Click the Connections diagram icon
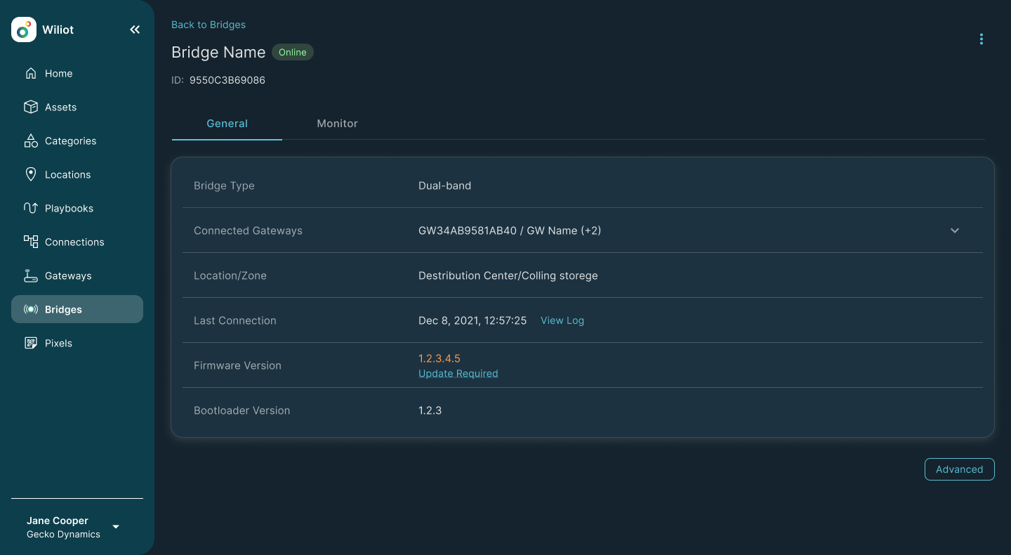This screenshot has height=555, width=1011. (x=31, y=242)
